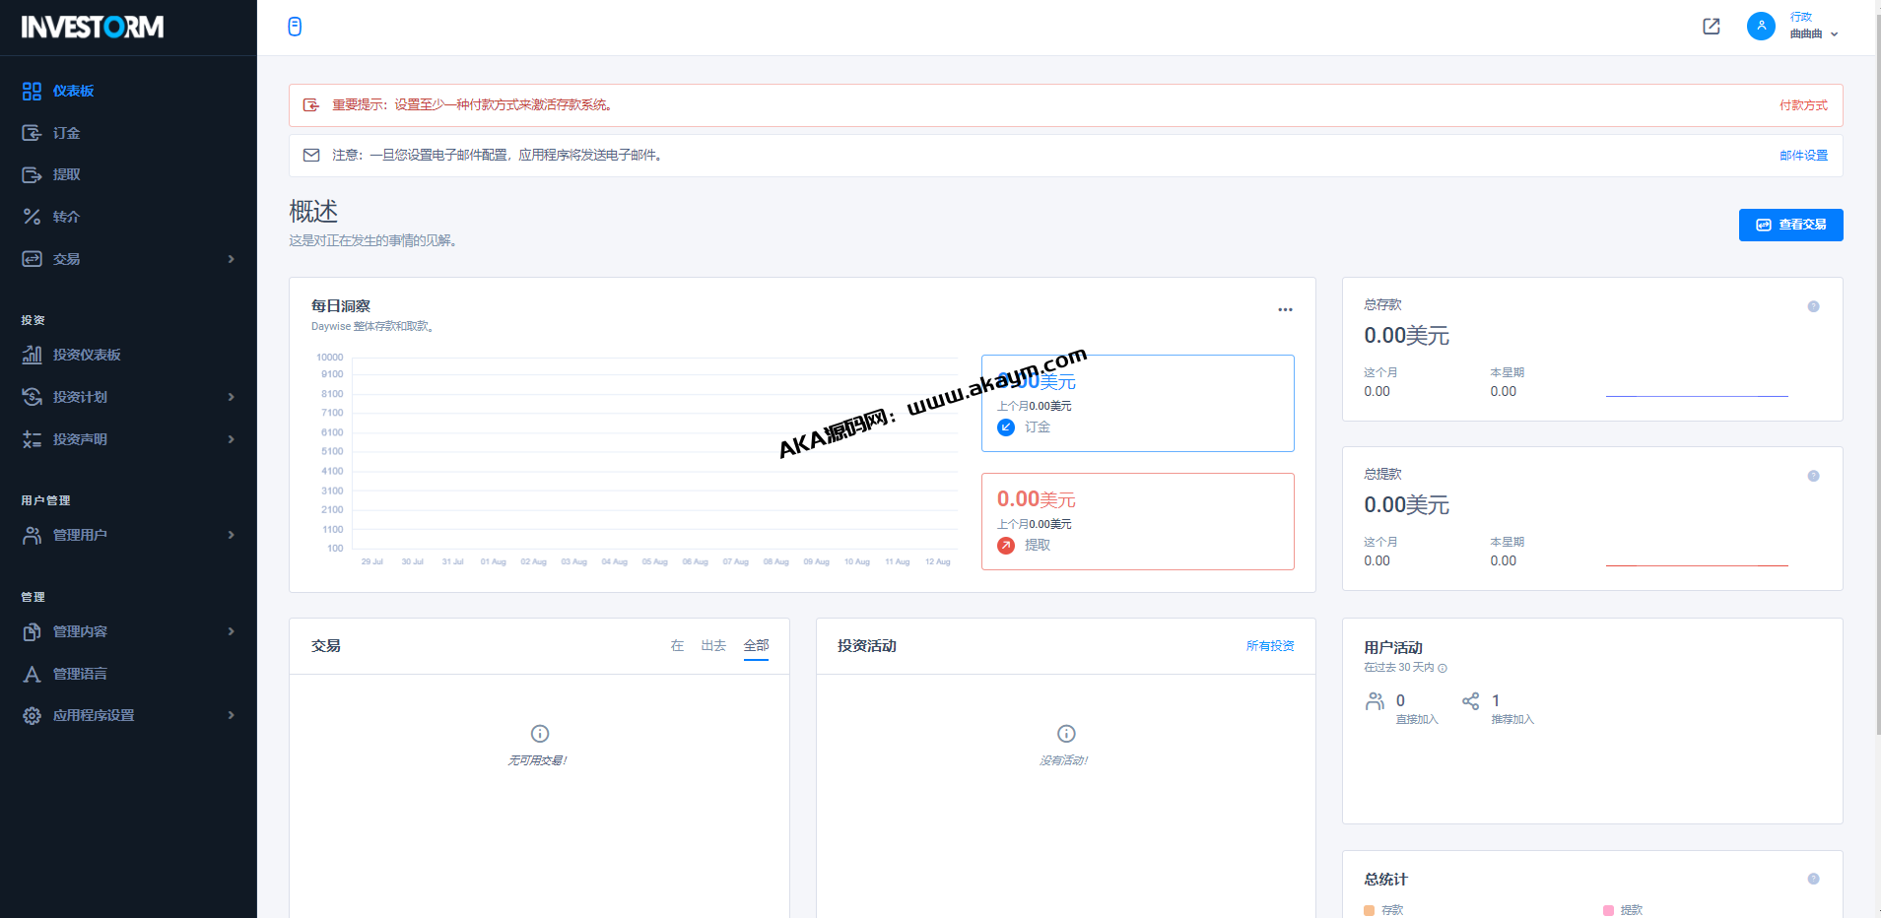Click the help icon on 总提款 card
1881x918 pixels.
coord(1813,476)
